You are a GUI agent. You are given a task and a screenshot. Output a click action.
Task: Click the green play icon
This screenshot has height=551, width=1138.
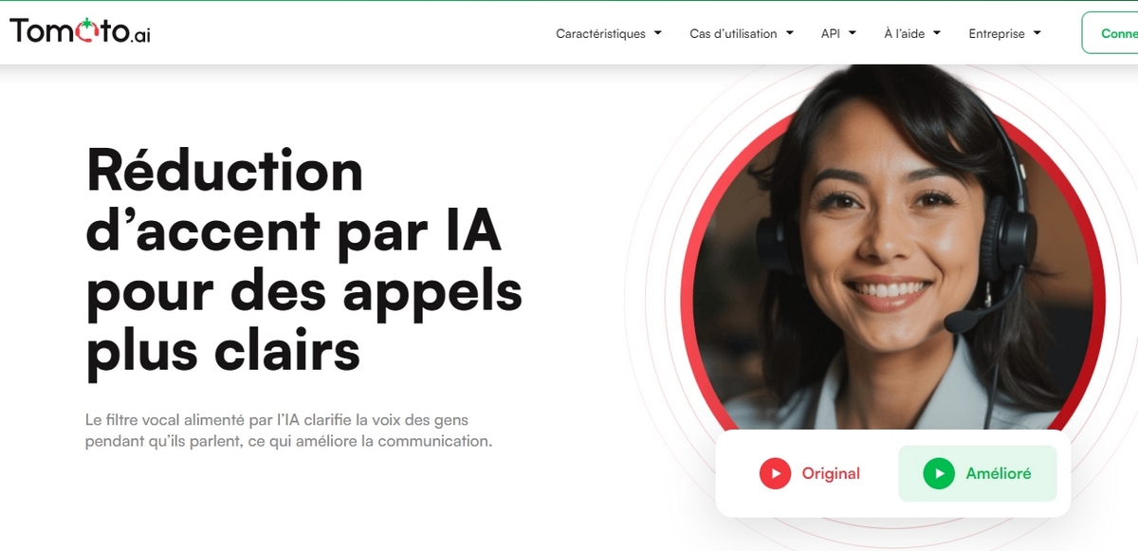pos(939,473)
